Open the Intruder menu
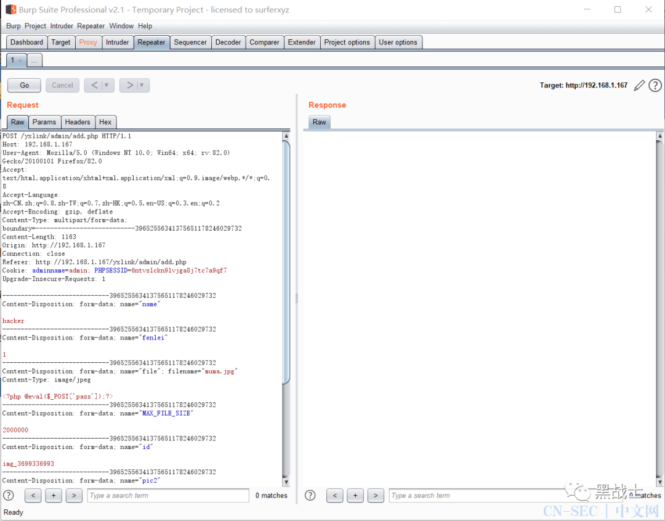665x521 pixels. pyautogui.click(x=62, y=26)
